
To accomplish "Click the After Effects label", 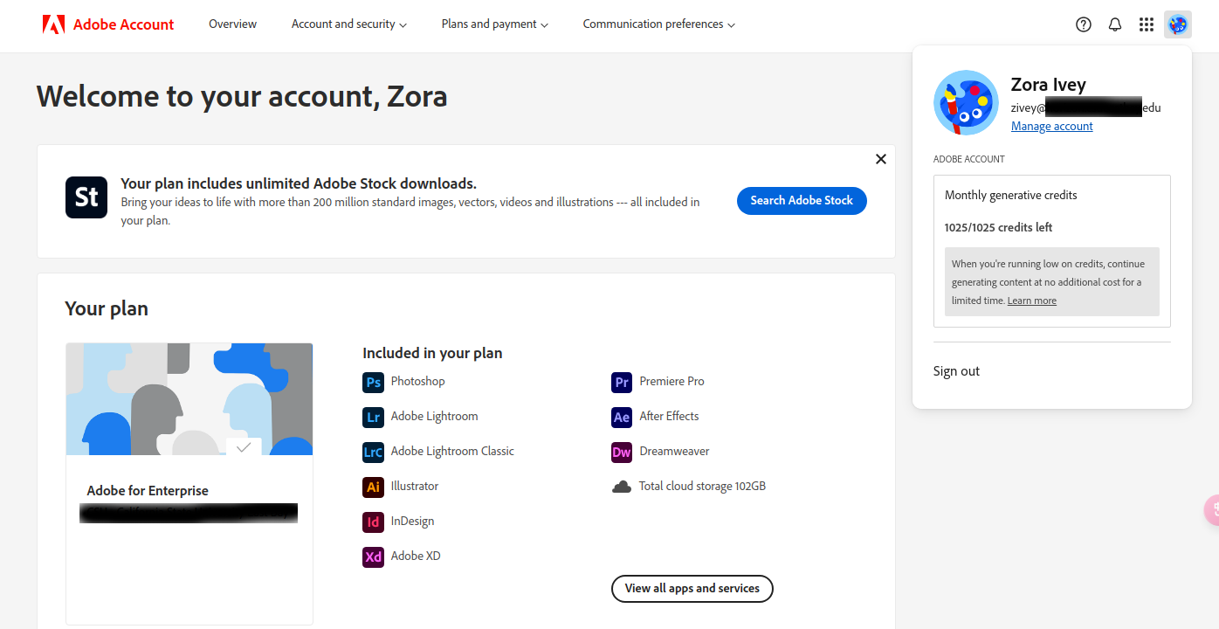I will (669, 417).
